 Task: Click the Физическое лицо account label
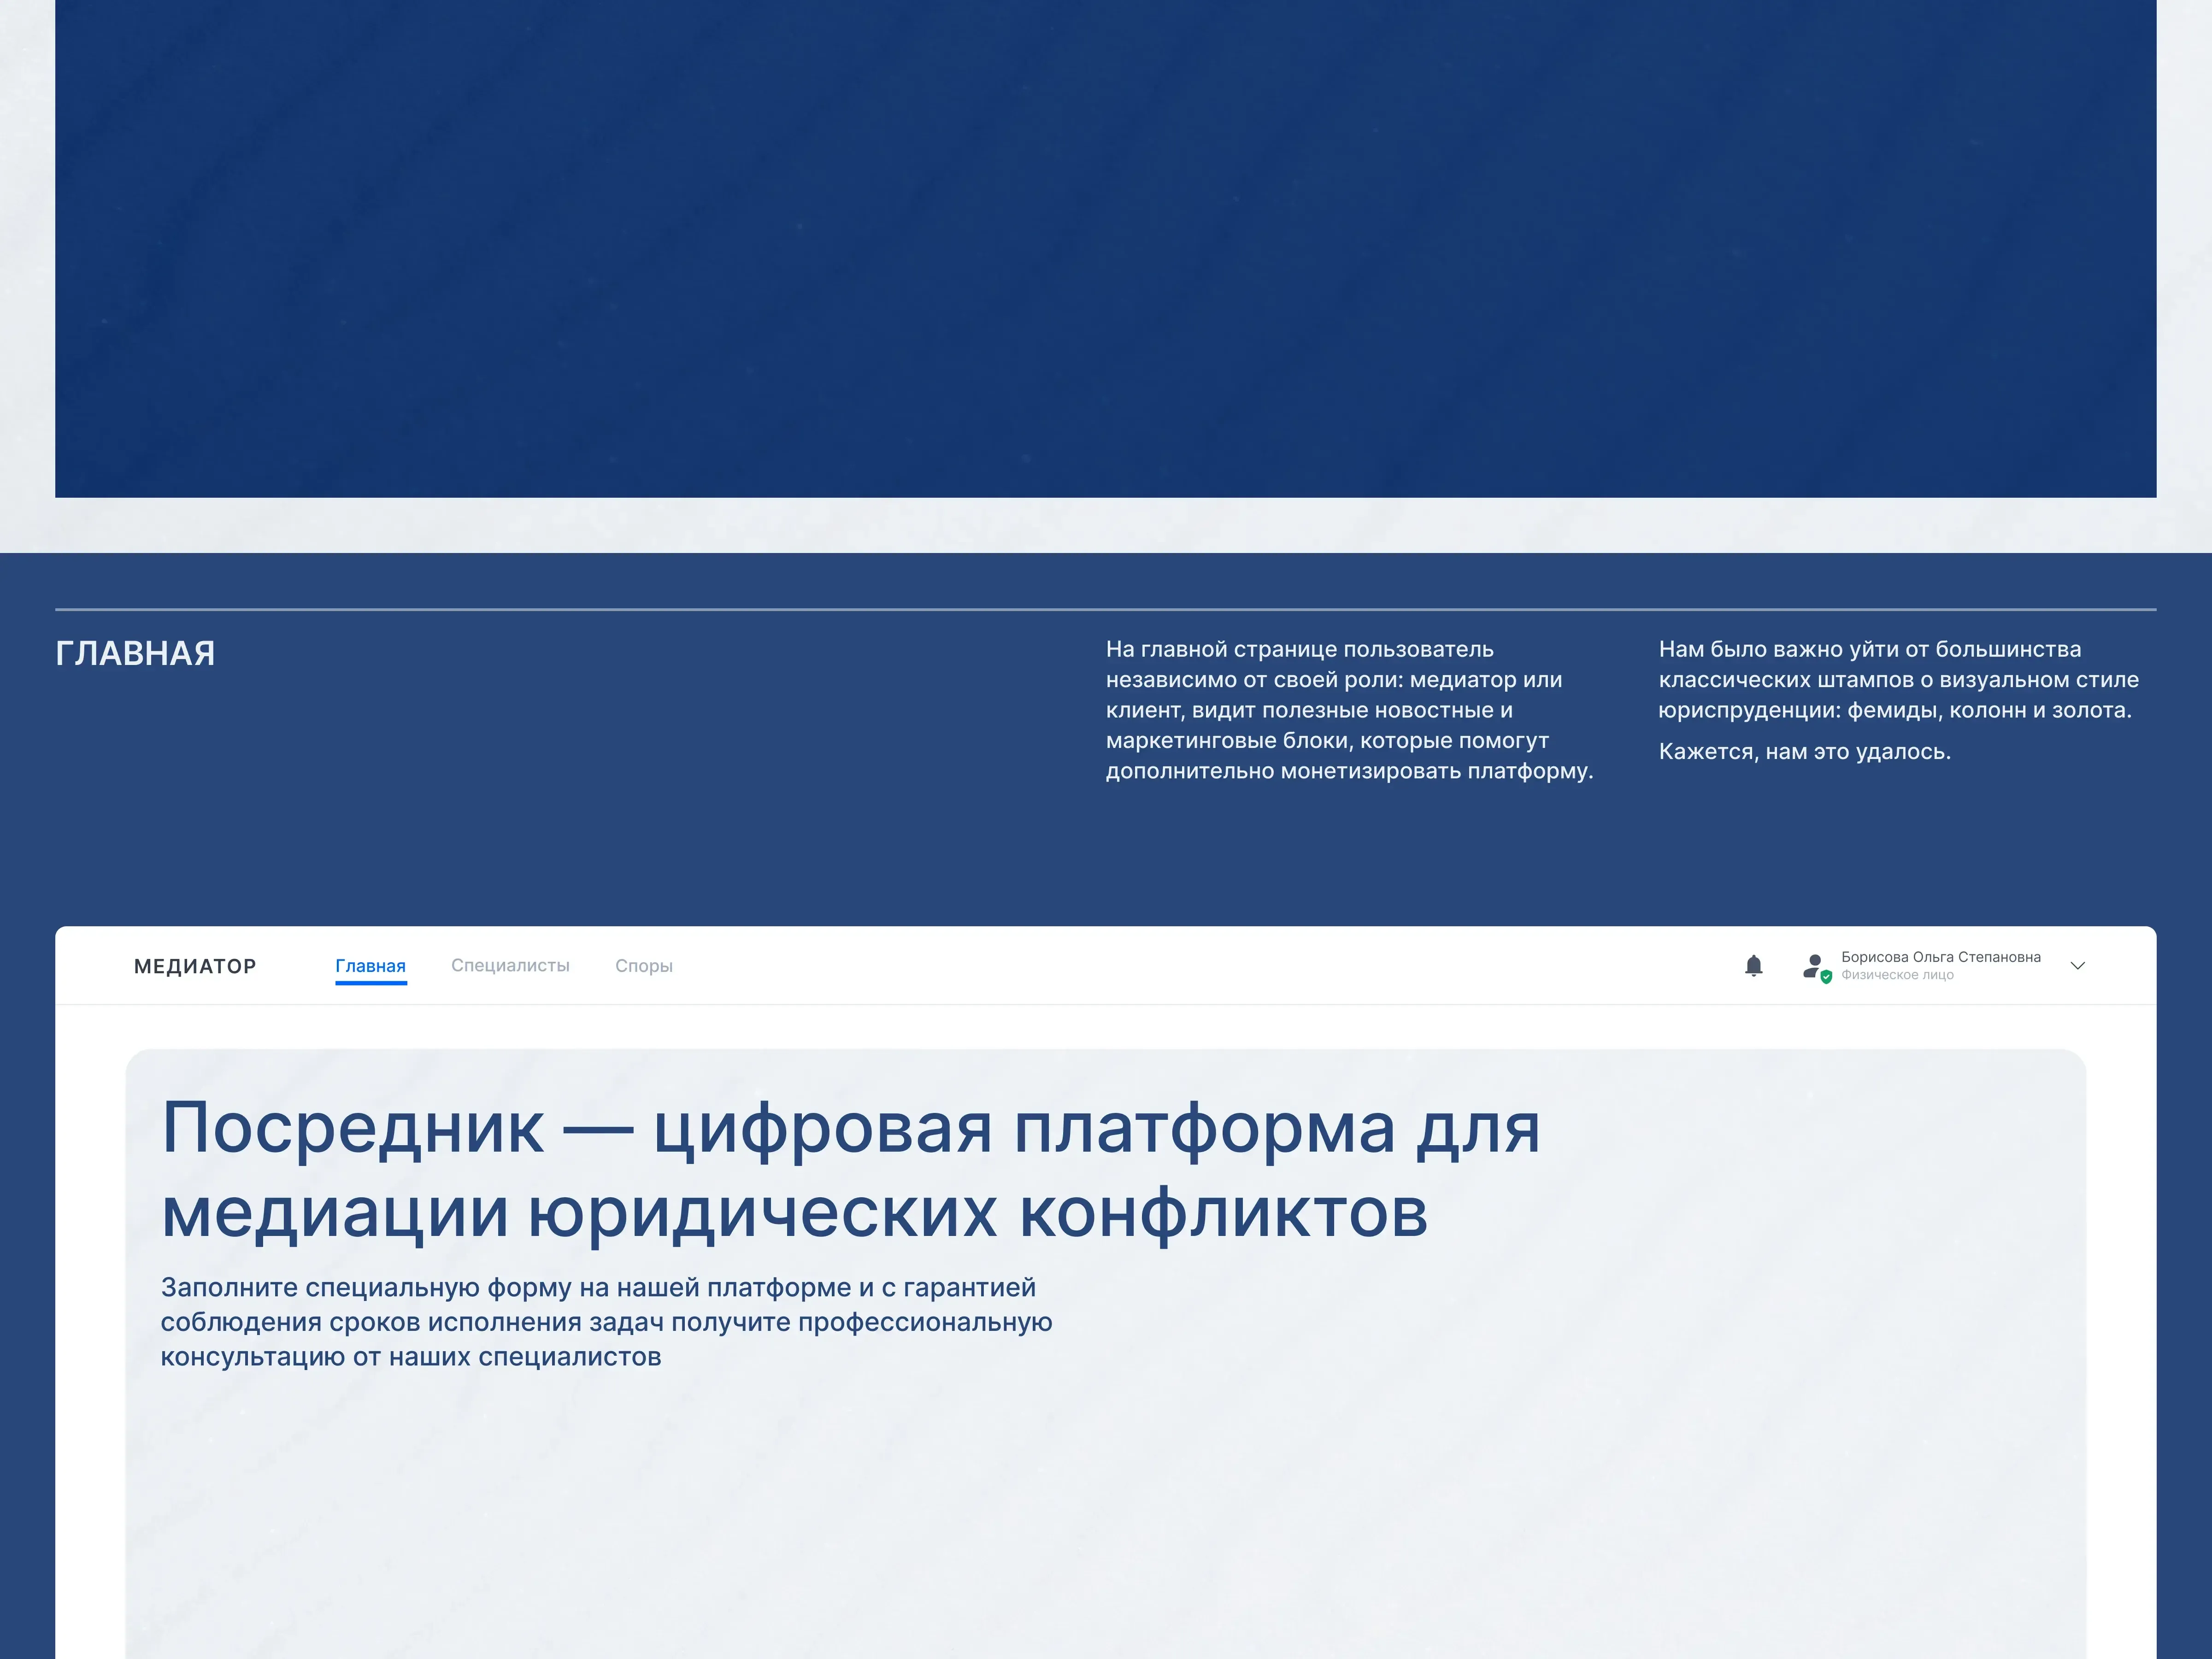tap(1898, 974)
